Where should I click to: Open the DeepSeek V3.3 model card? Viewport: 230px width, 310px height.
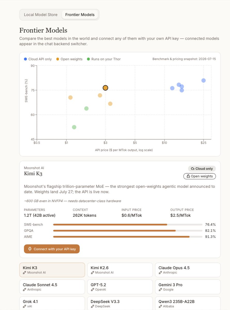[x=120, y=304]
